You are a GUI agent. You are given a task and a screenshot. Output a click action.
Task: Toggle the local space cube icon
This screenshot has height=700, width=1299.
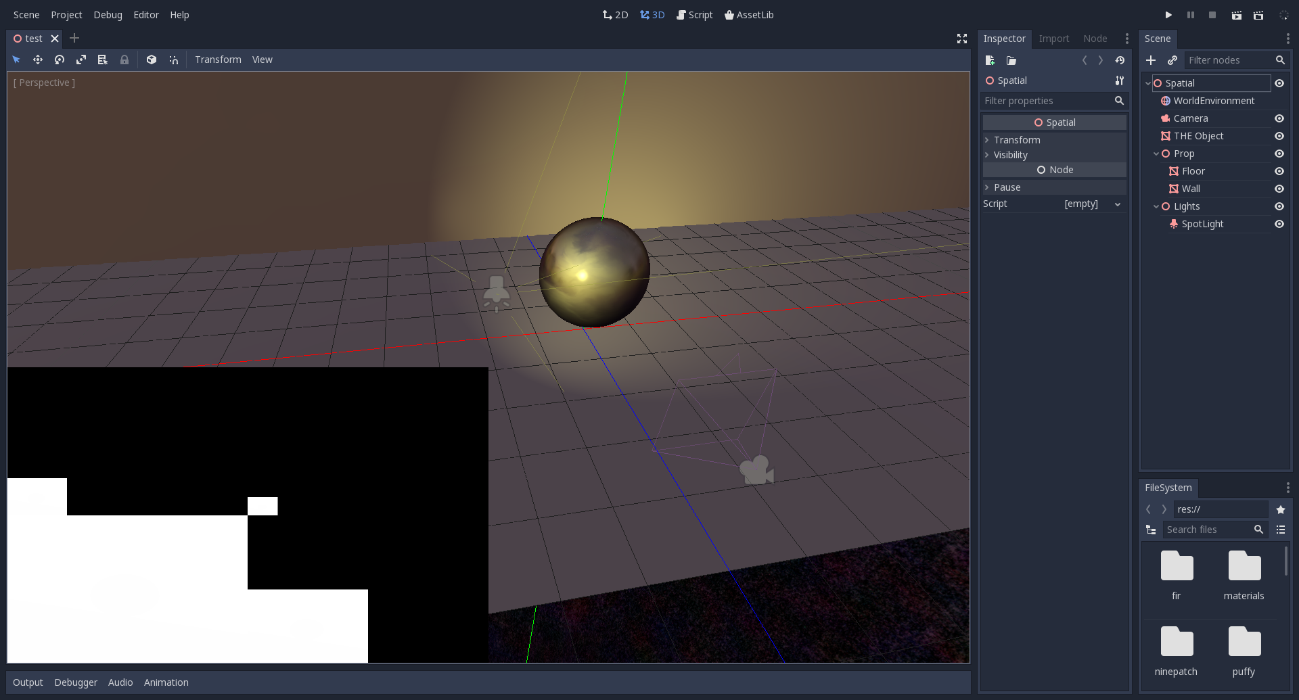(x=152, y=60)
